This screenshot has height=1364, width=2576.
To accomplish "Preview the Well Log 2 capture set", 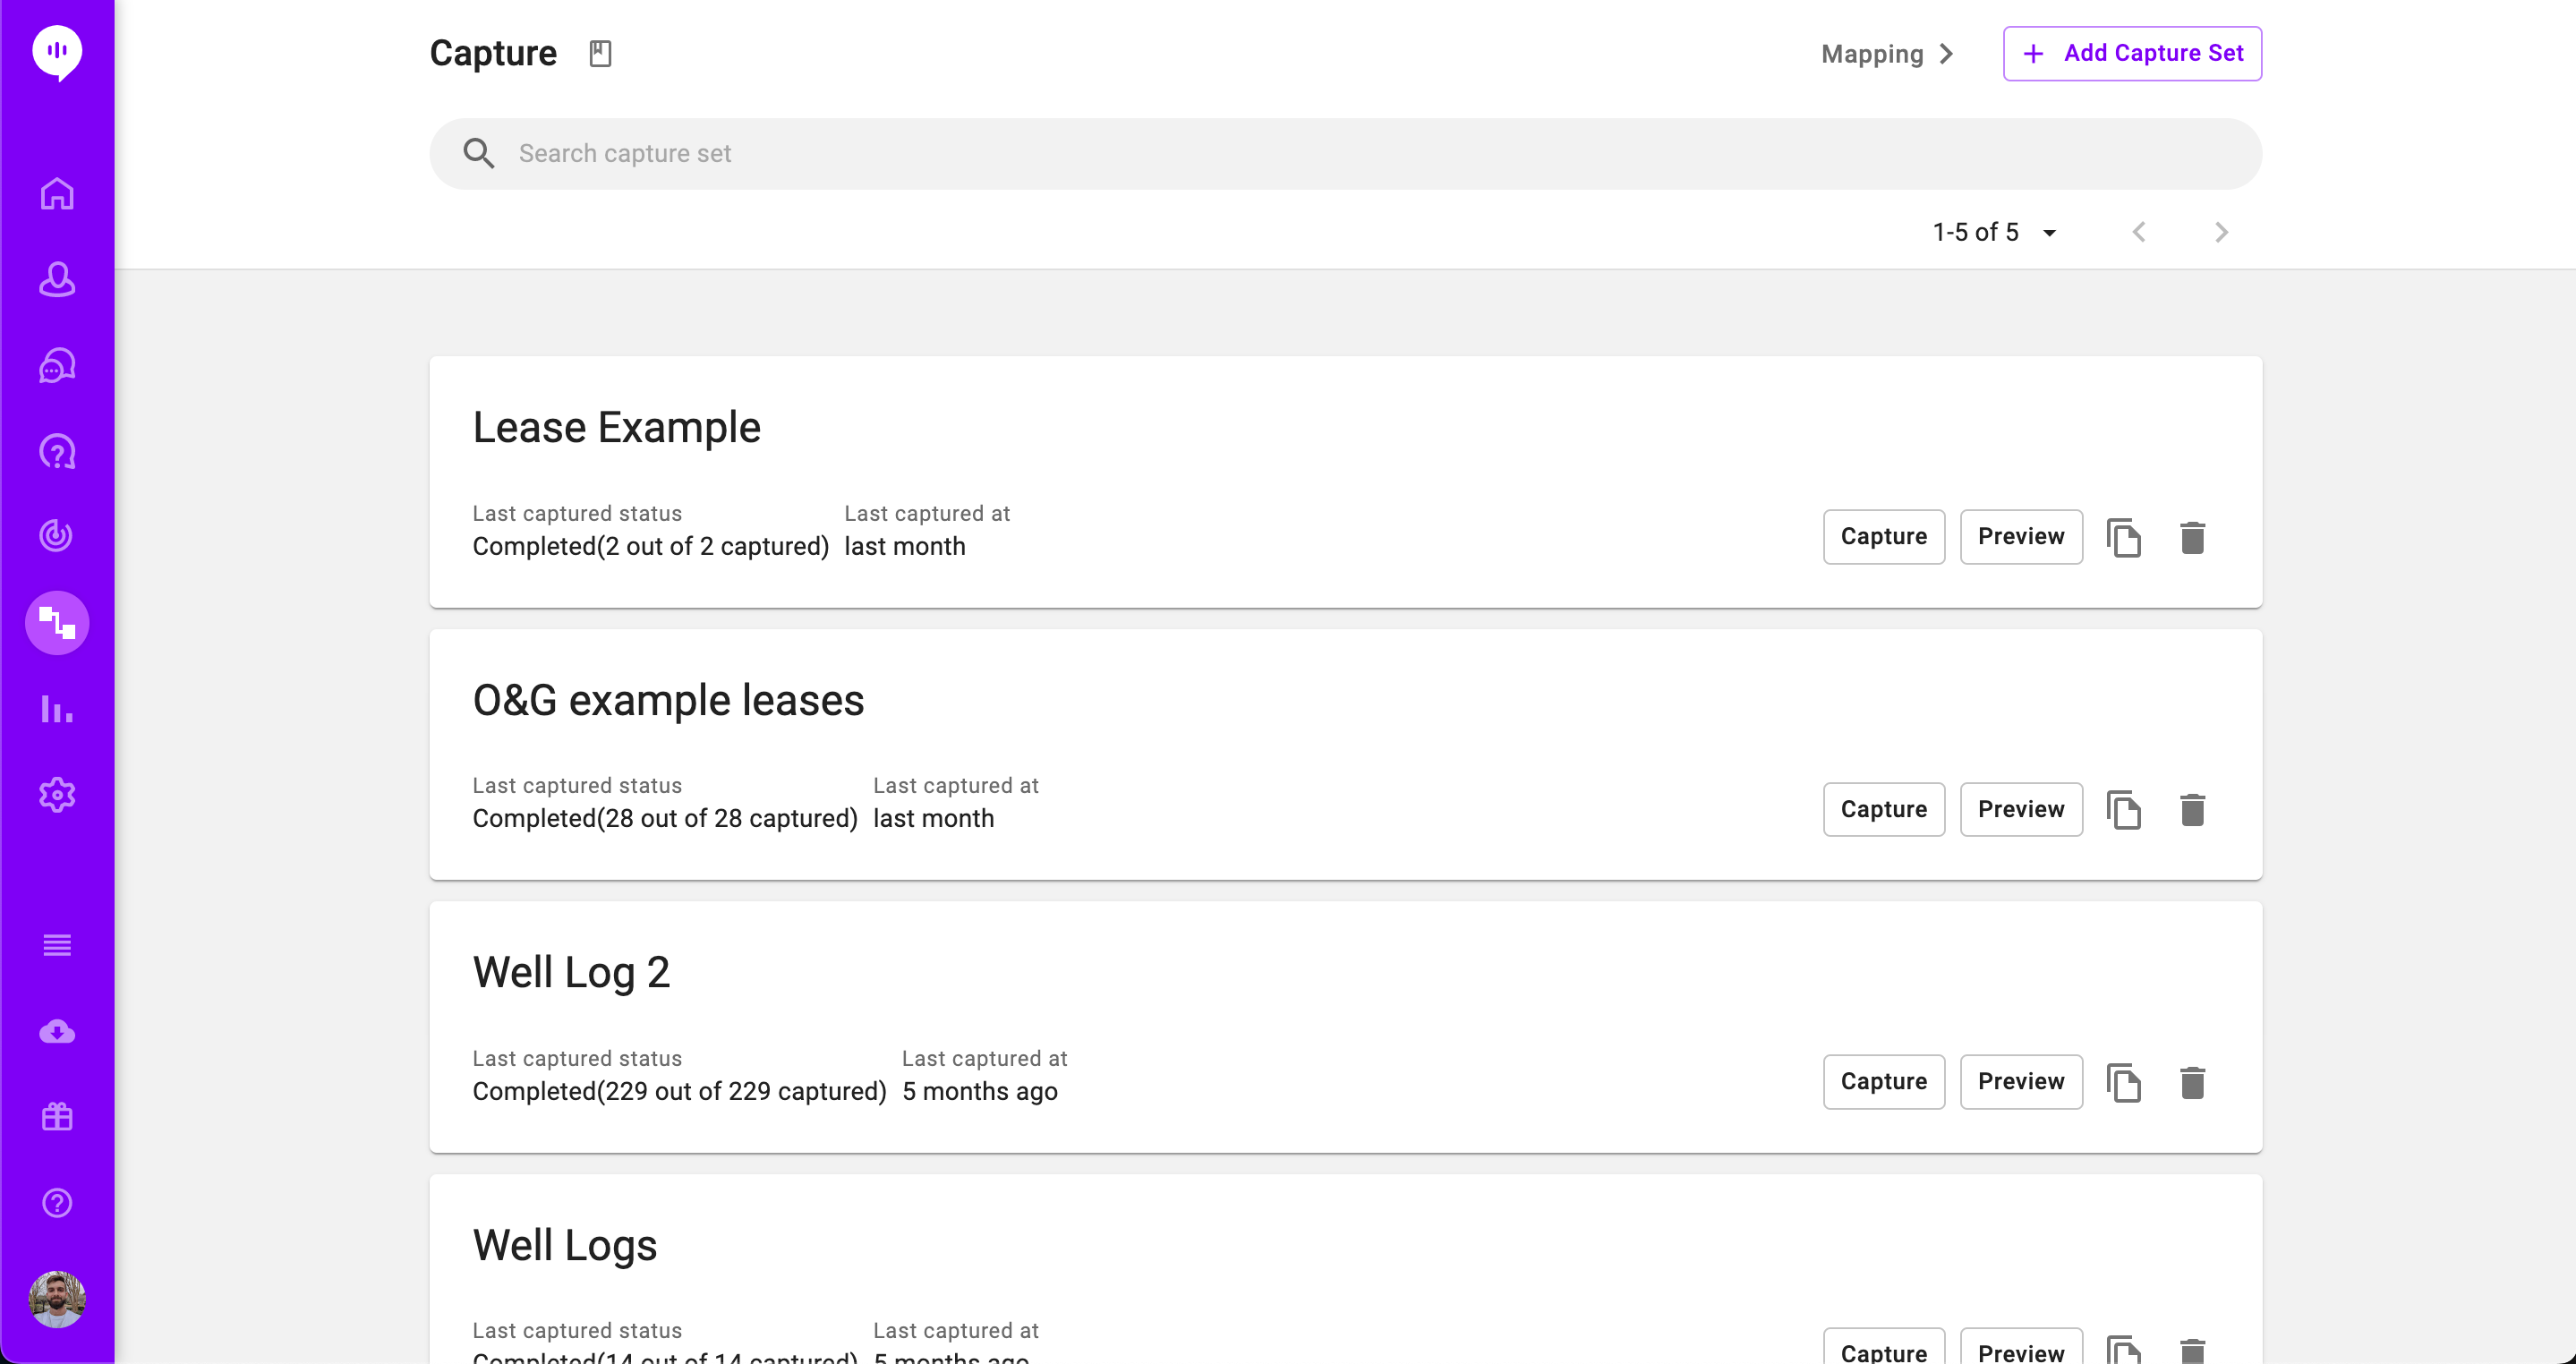I will pyautogui.click(x=2020, y=1081).
